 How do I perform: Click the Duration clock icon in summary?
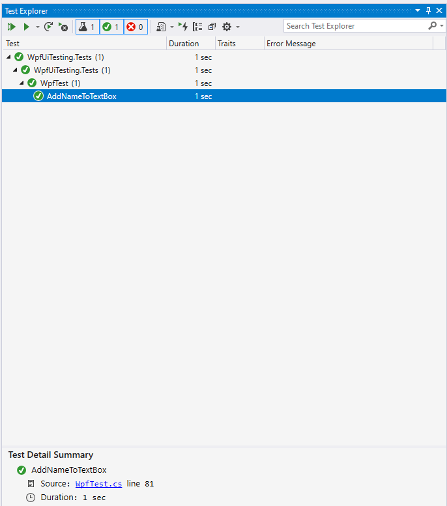click(x=31, y=498)
